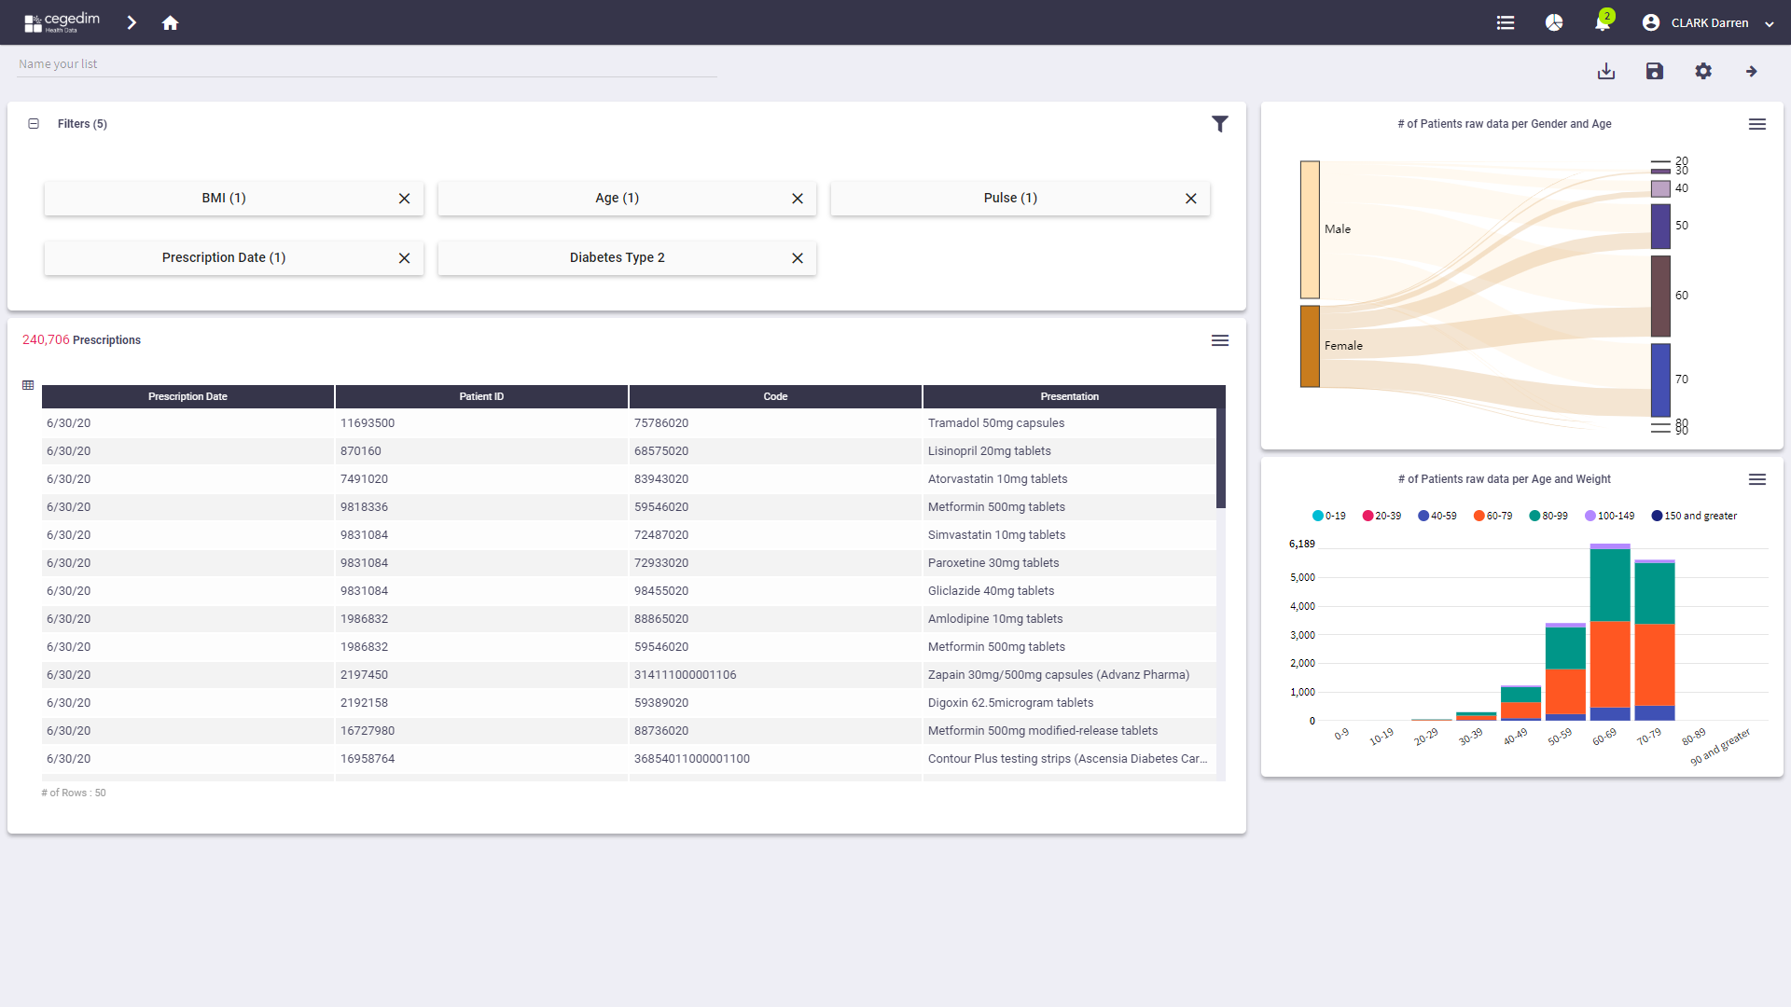
Task: Open CLARK Darren user dropdown
Action: pyautogui.click(x=1708, y=22)
